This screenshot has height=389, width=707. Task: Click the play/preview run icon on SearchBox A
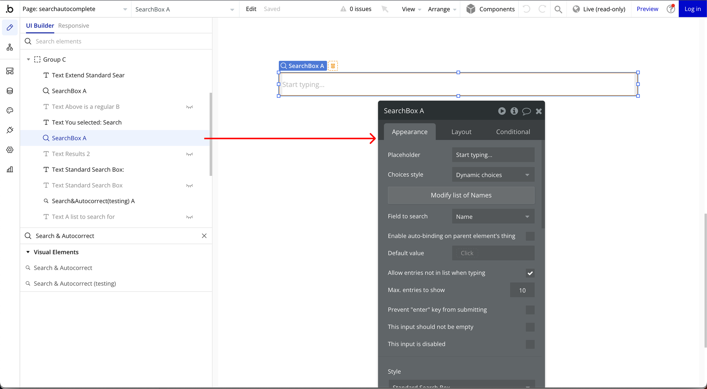click(502, 111)
